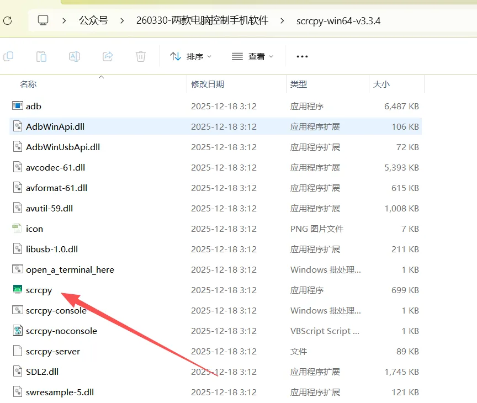The height and width of the screenshot is (403, 477).
Task: Expand chevron after 公众号 in breadcrumb
Action: pyautogui.click(x=122, y=20)
